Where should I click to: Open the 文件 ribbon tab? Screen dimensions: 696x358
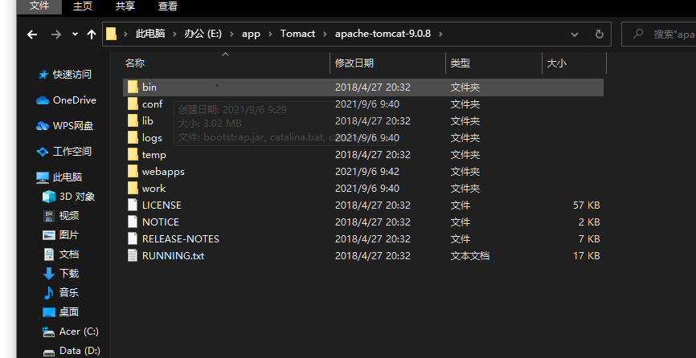(x=39, y=6)
